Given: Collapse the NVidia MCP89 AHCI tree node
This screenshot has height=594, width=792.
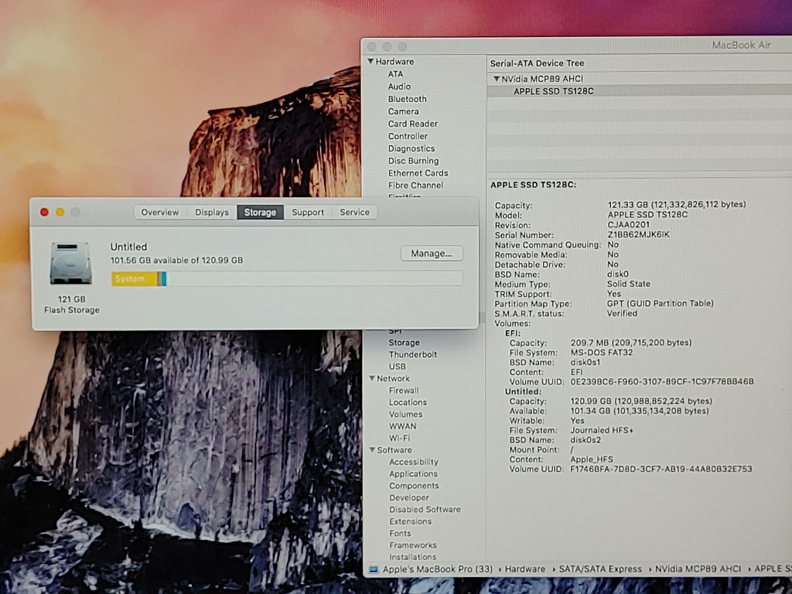Looking at the screenshot, I should point(497,79).
